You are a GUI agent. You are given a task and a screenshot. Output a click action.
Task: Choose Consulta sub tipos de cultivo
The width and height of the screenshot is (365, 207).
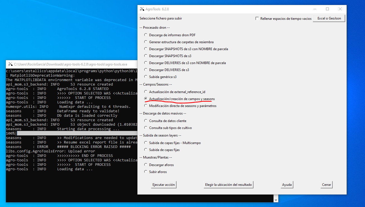click(x=146, y=128)
